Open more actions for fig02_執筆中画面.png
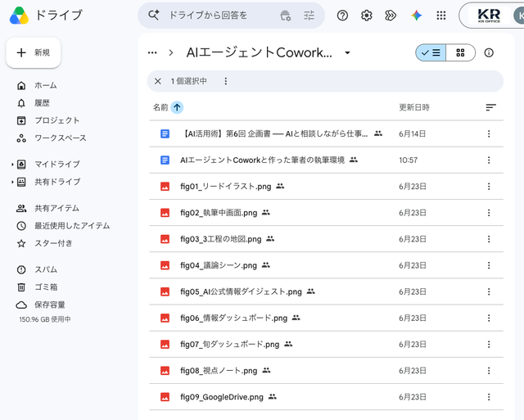The image size is (524, 420). coord(489,213)
